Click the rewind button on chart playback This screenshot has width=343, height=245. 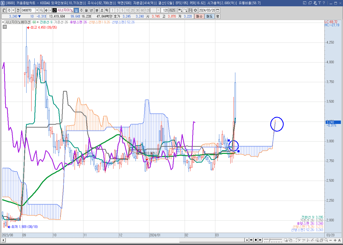pyautogui.click(x=251, y=240)
